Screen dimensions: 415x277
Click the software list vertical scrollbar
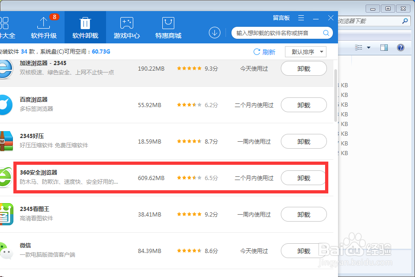[x=336, y=96]
